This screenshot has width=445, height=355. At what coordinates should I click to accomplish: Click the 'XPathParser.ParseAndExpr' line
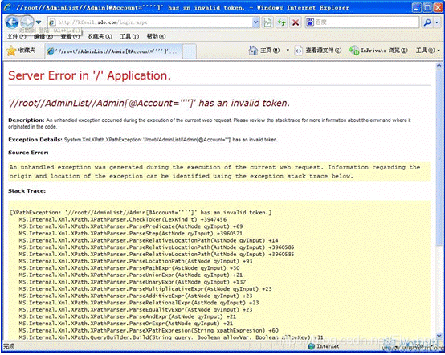128,316
